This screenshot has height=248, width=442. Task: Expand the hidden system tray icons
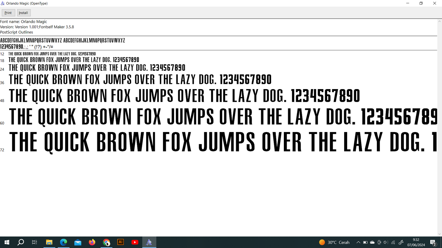pyautogui.click(x=358, y=243)
